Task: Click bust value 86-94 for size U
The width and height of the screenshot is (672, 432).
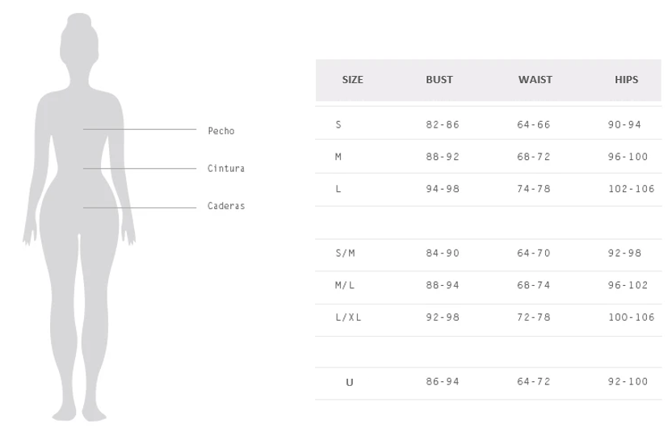Action: pyautogui.click(x=443, y=382)
